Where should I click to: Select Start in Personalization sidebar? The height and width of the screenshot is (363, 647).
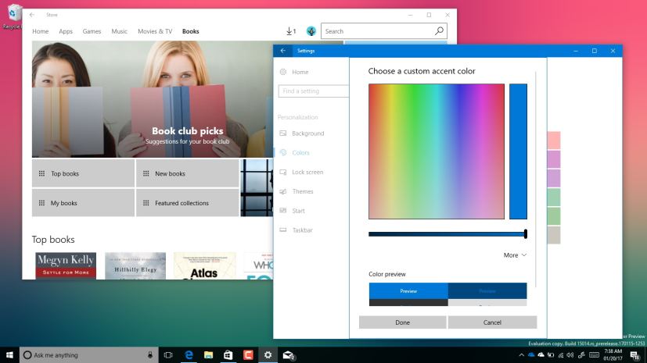[x=298, y=211]
